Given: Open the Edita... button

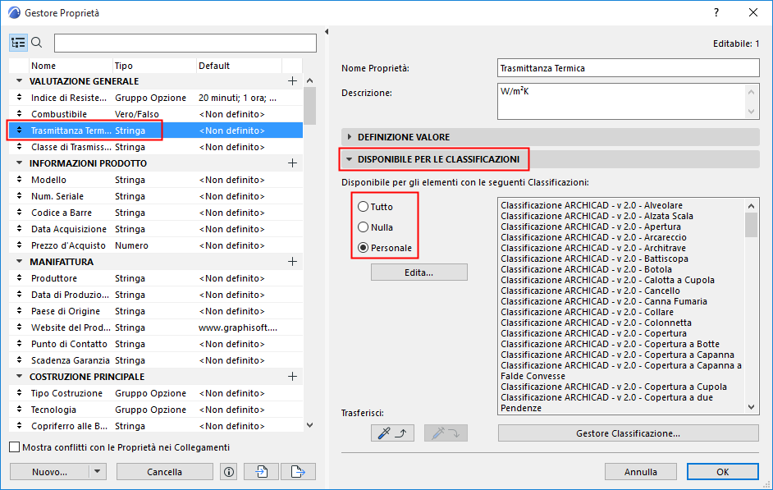Looking at the screenshot, I should 419,272.
